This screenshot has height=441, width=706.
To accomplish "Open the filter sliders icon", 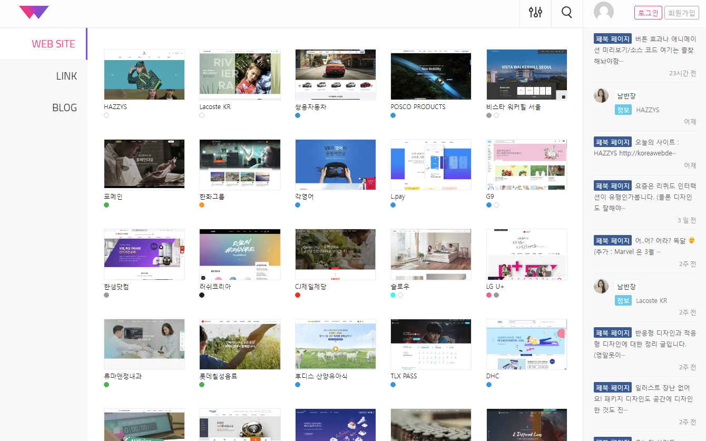I will (535, 13).
